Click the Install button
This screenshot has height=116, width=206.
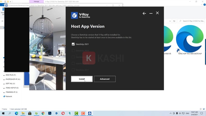pyautogui.click(x=82, y=79)
